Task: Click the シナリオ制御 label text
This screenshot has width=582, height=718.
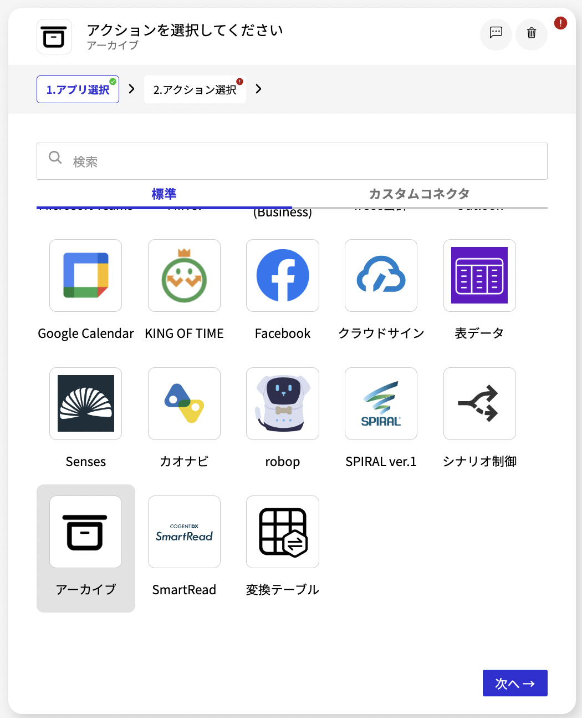Action: (x=480, y=462)
